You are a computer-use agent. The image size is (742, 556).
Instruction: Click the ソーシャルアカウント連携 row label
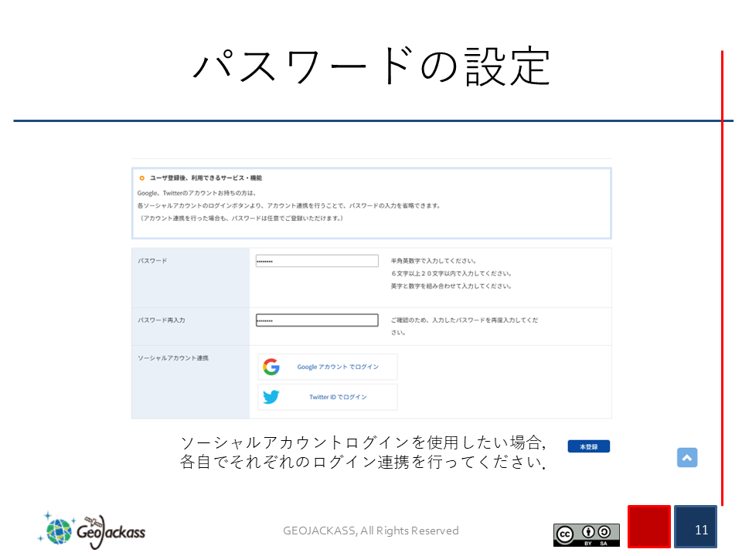coord(173,358)
